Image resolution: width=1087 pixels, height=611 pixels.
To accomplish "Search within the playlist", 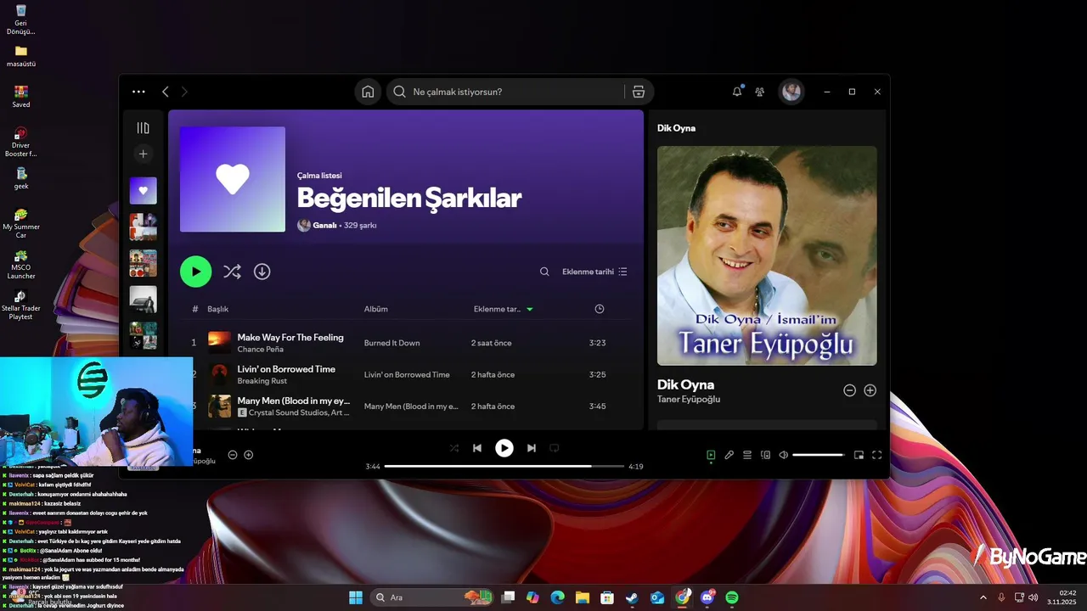I will [x=544, y=272].
